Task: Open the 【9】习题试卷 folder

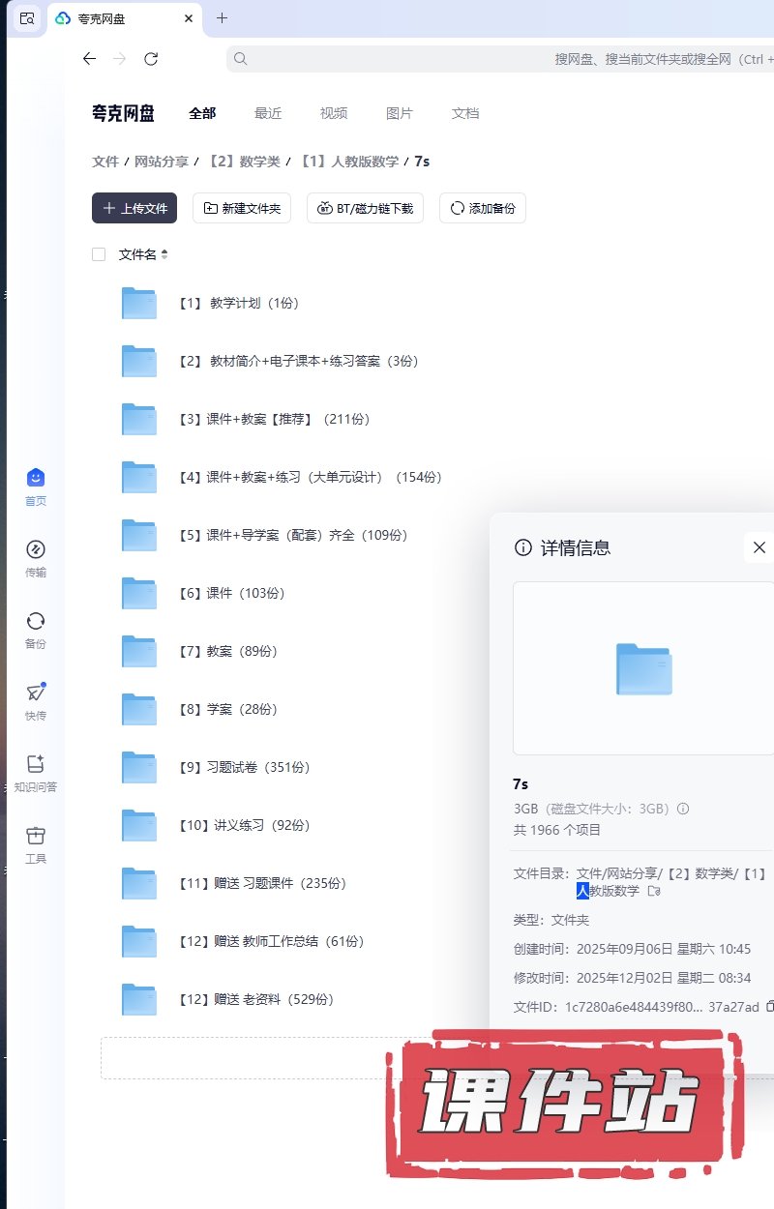Action: click(x=257, y=767)
